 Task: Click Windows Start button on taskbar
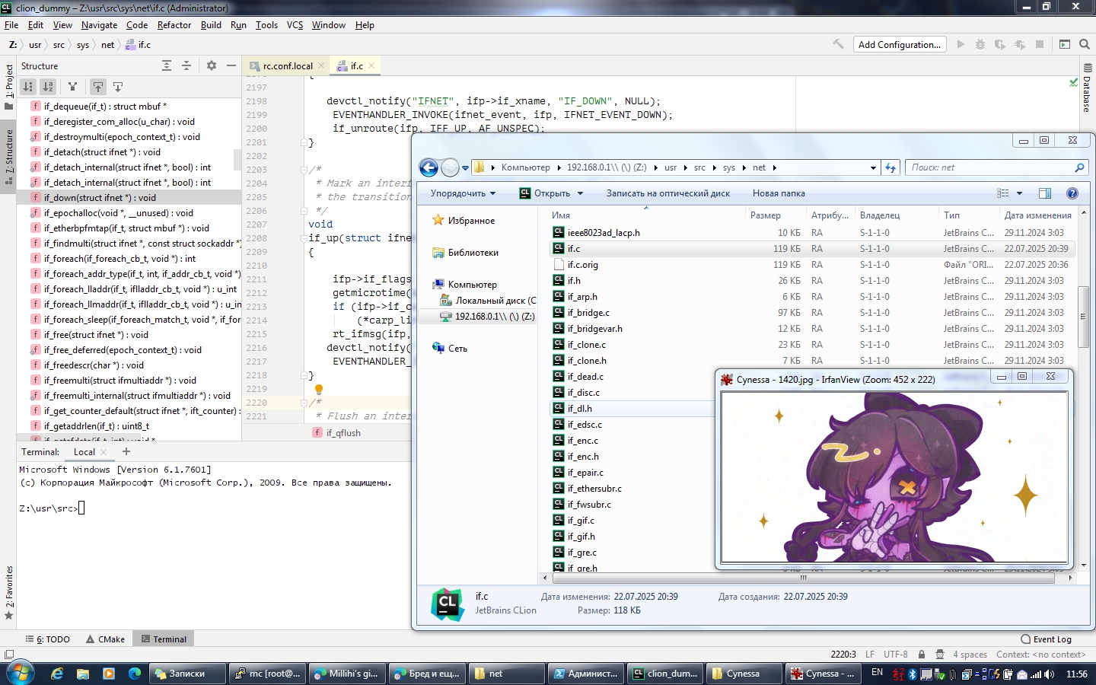[x=19, y=674]
